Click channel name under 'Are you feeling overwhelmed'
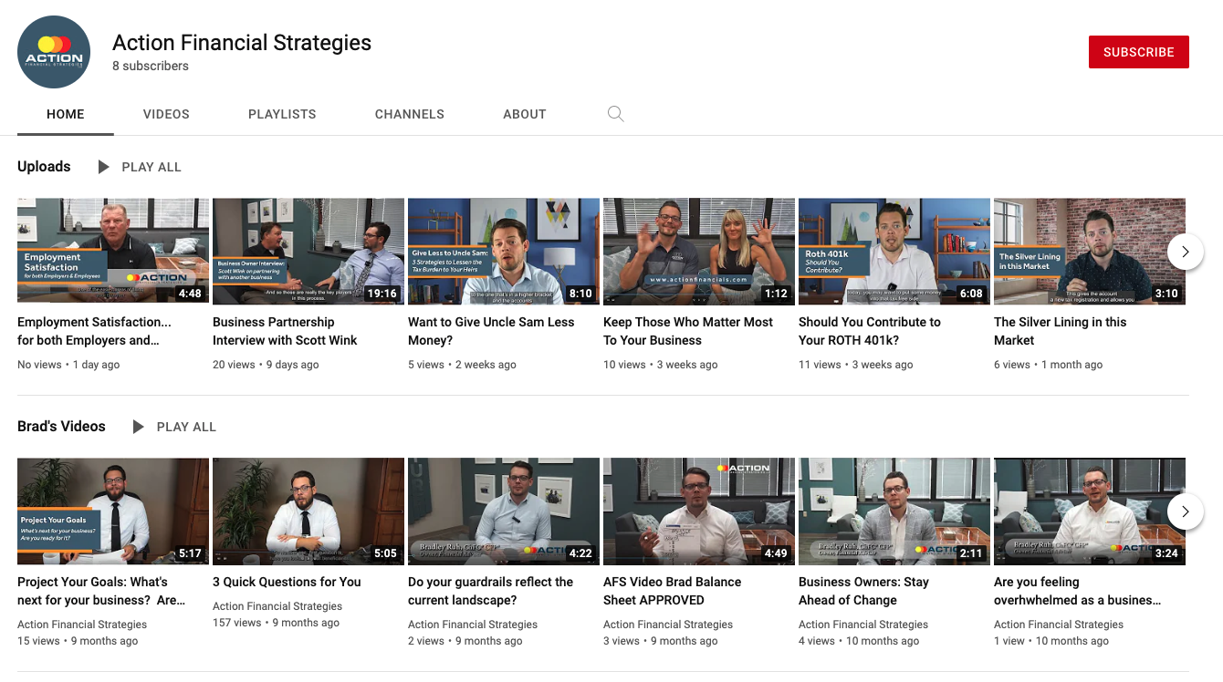The image size is (1223, 682). [1059, 625]
